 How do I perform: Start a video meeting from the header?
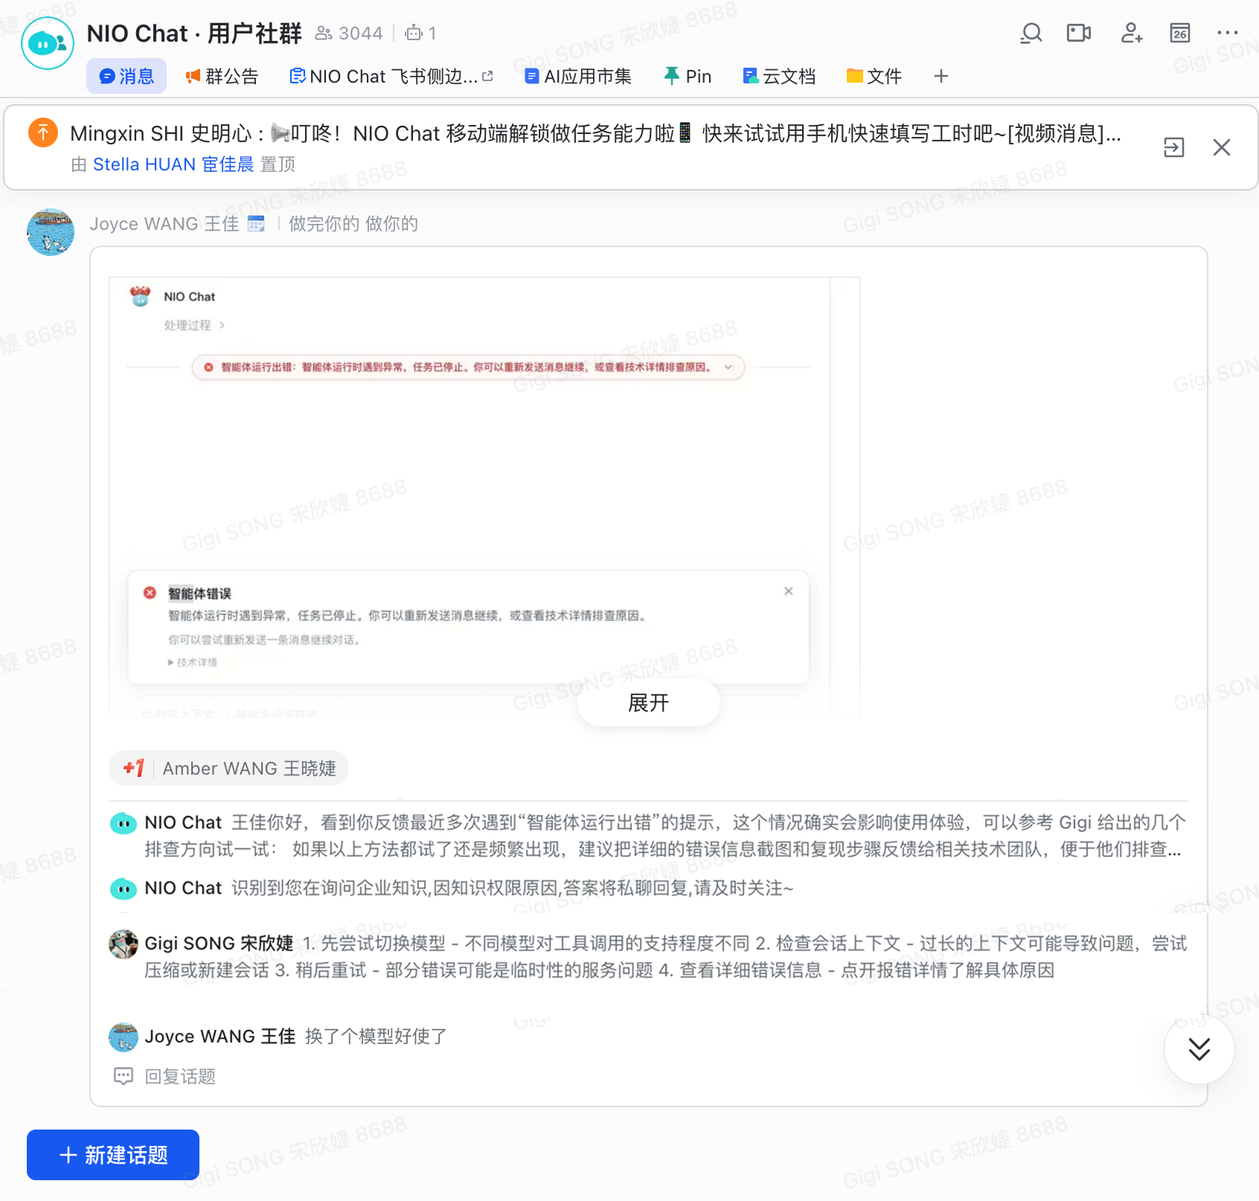pos(1079,33)
